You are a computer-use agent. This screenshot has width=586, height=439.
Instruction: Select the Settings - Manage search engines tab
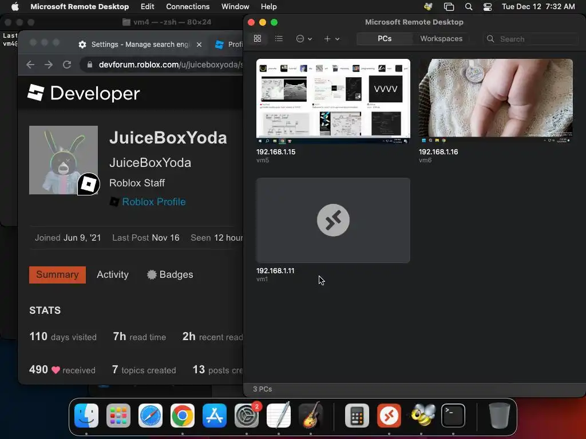(x=140, y=45)
